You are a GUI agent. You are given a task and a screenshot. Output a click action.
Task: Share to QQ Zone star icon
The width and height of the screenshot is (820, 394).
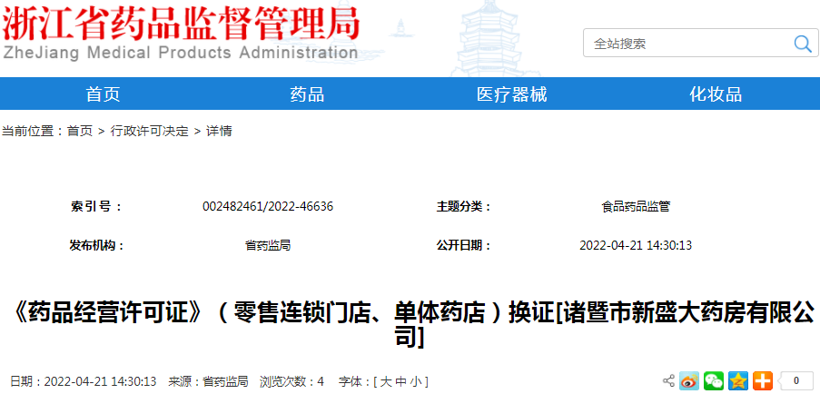pos(738,380)
